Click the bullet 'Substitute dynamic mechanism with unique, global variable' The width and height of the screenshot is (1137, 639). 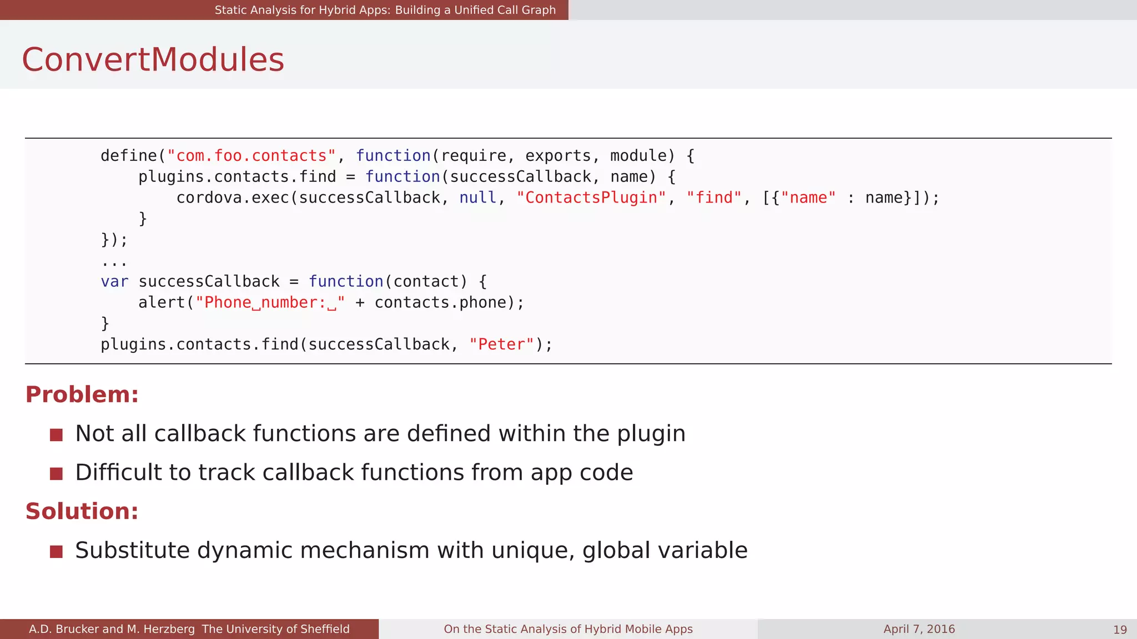411,550
